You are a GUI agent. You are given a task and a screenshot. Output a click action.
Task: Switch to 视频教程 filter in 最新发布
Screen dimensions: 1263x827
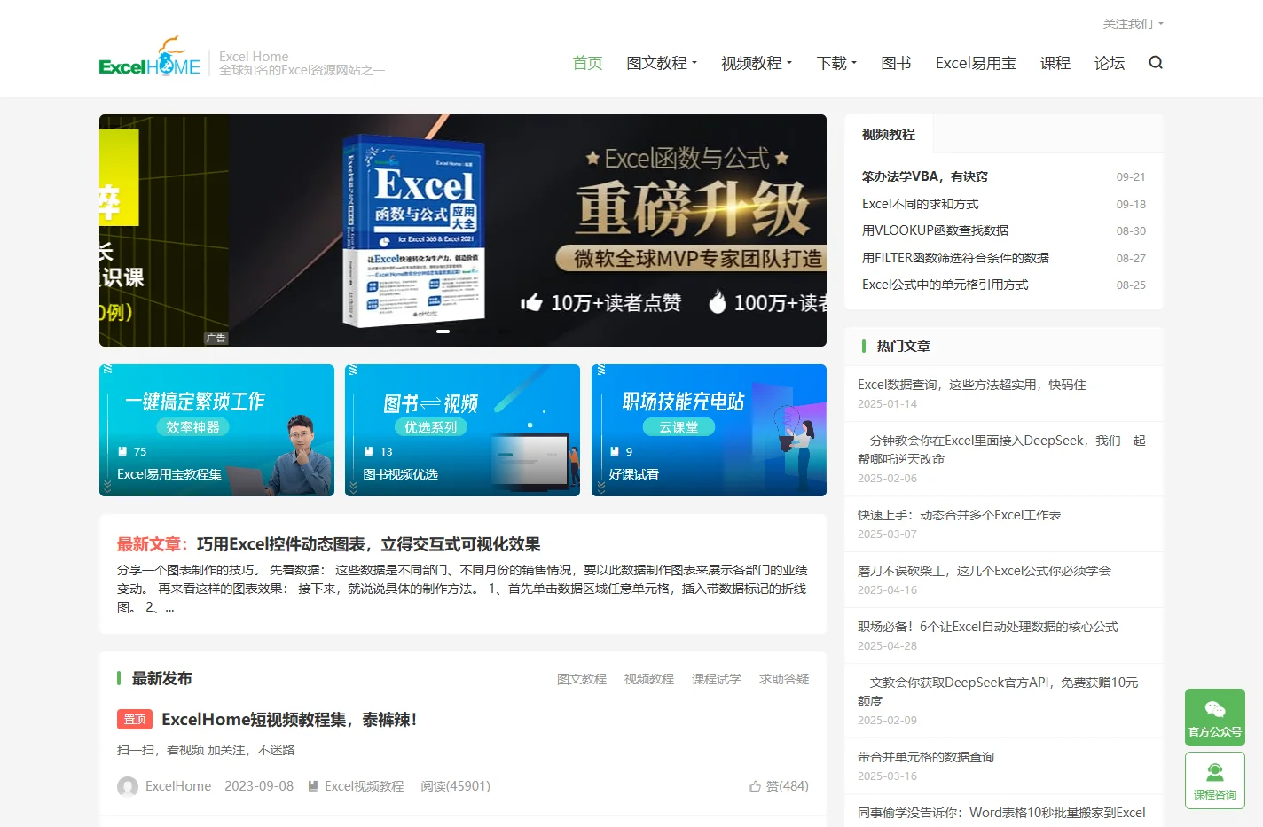649,679
